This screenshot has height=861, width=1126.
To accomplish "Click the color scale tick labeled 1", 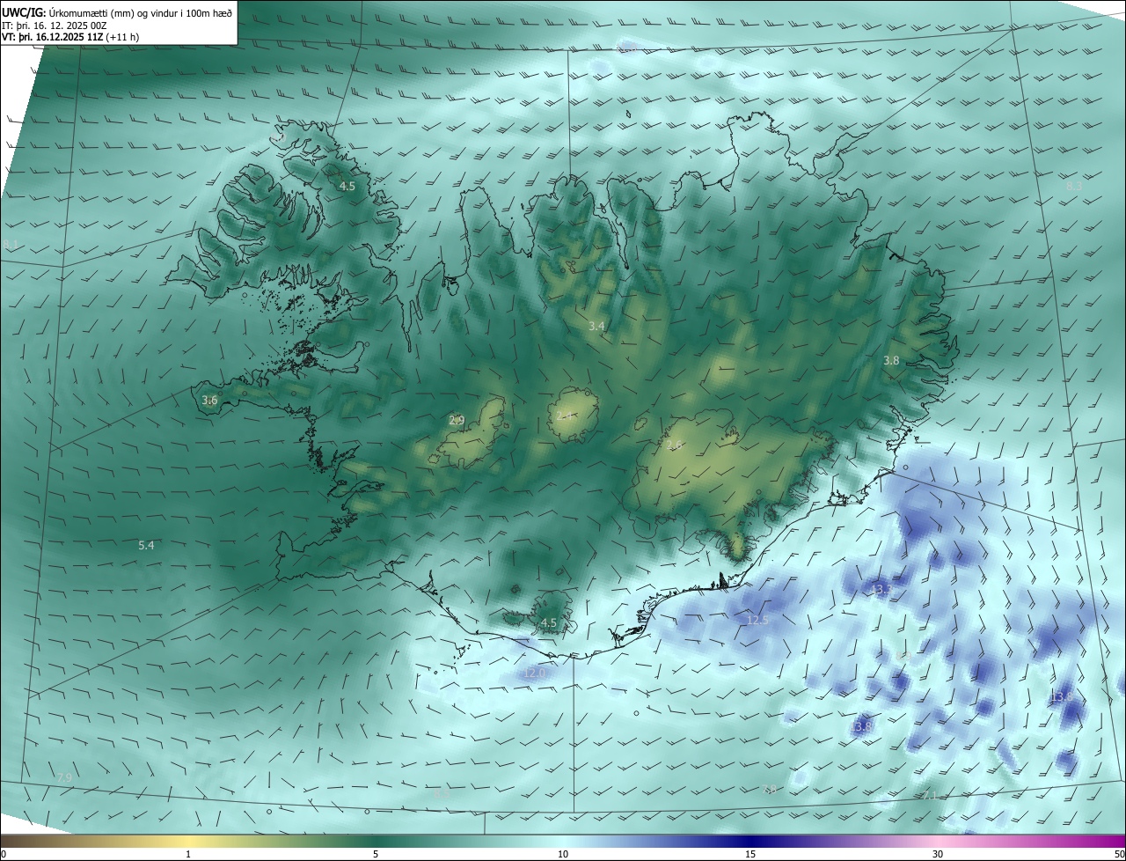I will pos(188,854).
